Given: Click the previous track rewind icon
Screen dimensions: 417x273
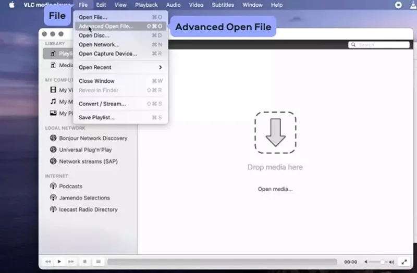Looking at the screenshot, I should [48, 262].
